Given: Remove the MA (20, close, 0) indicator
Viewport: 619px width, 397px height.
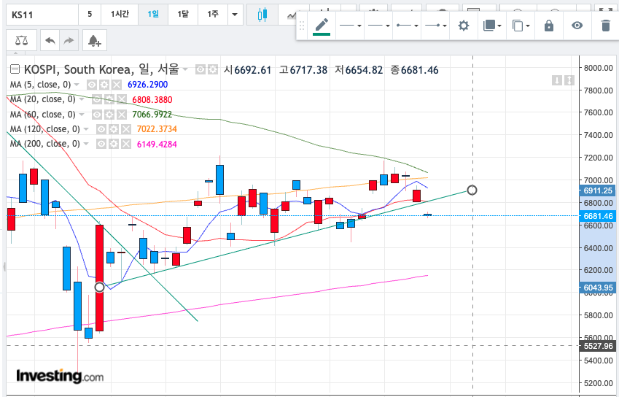Looking at the screenshot, I should tap(122, 99).
